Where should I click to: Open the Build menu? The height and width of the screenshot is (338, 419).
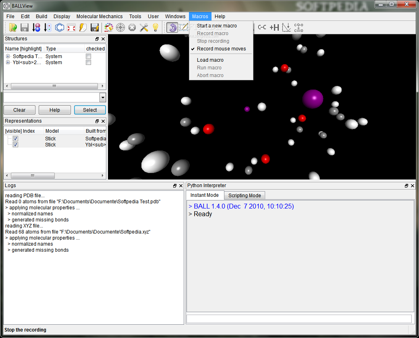click(x=41, y=16)
